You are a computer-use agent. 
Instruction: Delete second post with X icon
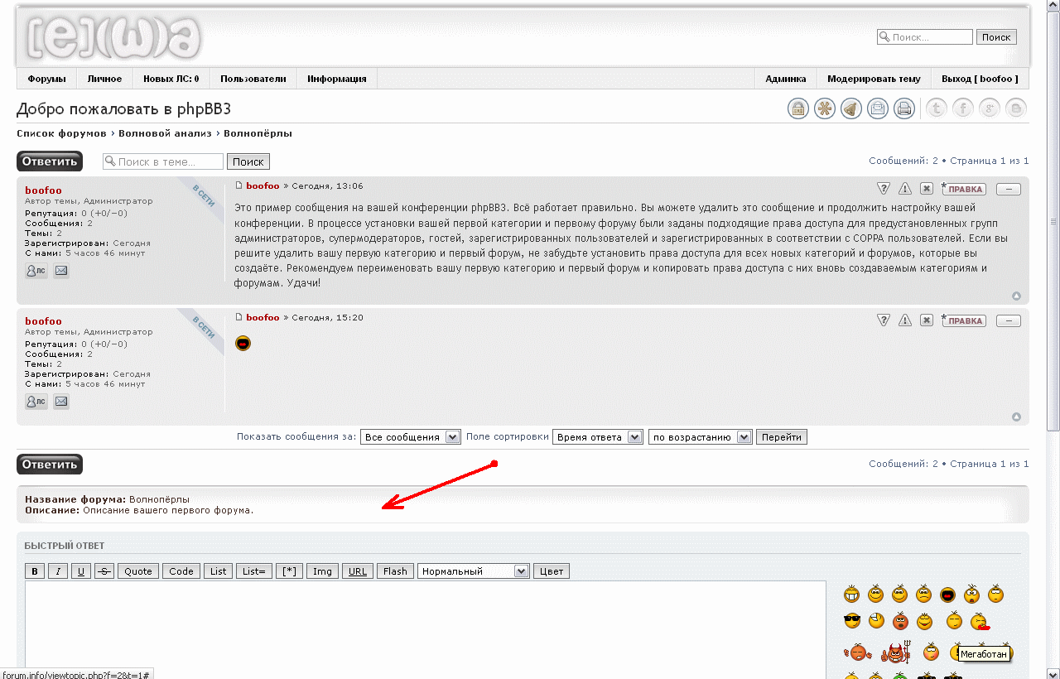coord(927,320)
